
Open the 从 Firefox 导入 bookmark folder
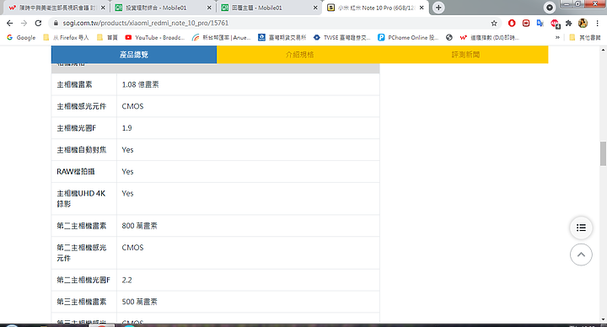click(x=67, y=38)
